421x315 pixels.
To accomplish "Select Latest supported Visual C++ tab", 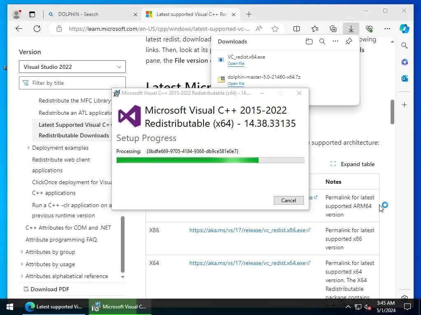I will [x=192, y=14].
